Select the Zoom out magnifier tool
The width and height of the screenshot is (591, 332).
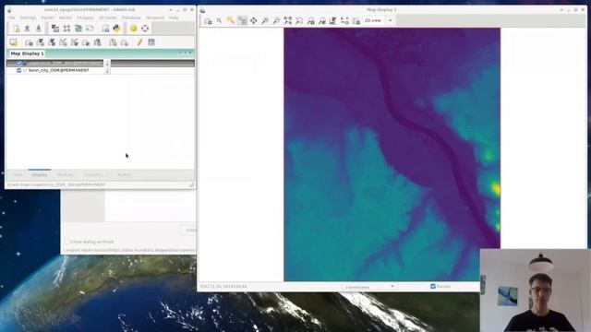coord(276,20)
